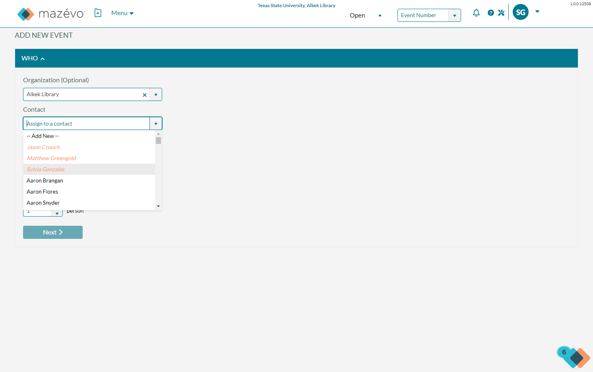Click the Mazévo logo

[51, 14]
